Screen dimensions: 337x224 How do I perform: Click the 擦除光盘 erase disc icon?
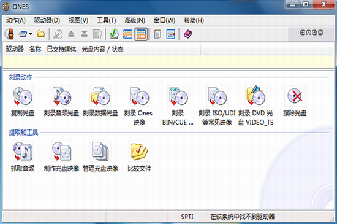[295, 96]
